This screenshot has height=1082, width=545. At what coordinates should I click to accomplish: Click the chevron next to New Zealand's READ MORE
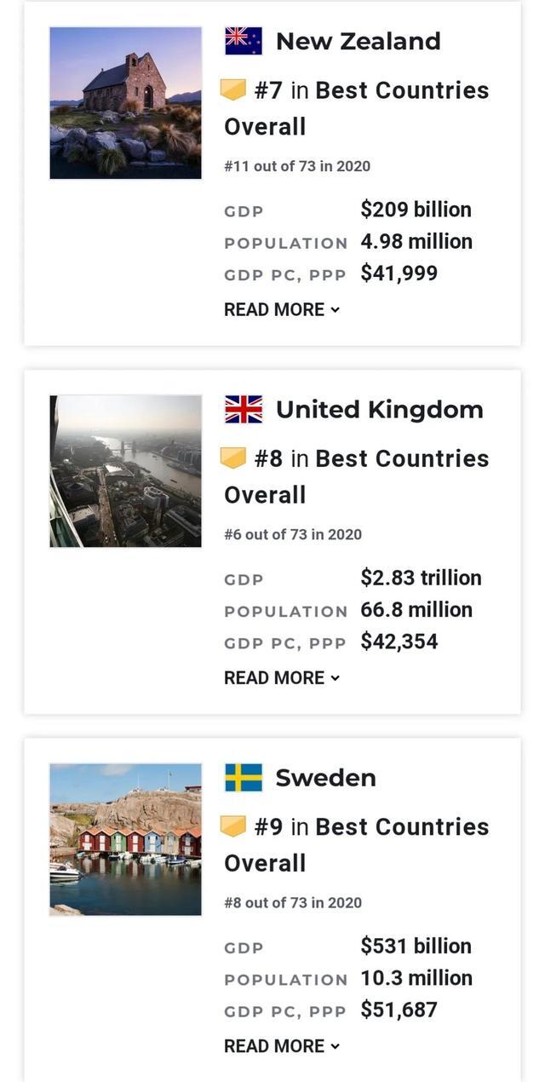click(x=335, y=310)
